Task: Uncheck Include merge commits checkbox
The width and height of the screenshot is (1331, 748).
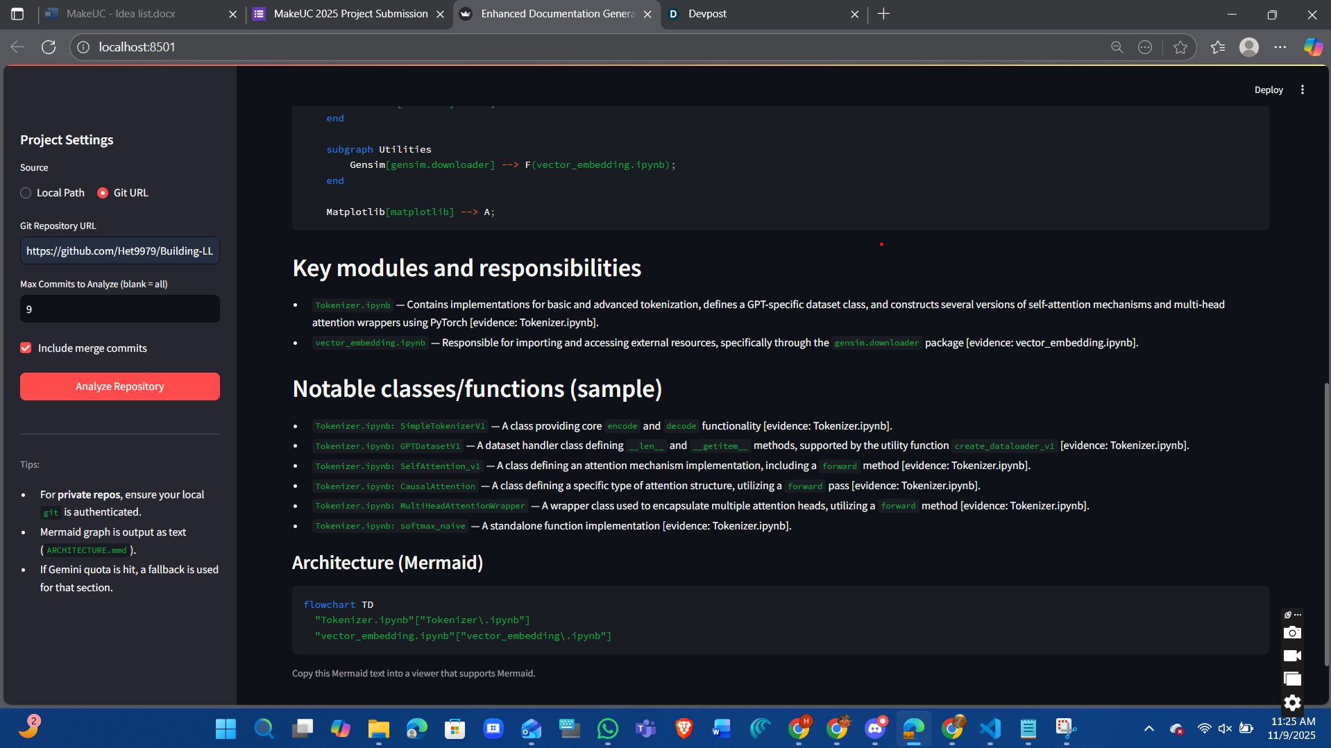Action: coord(26,348)
